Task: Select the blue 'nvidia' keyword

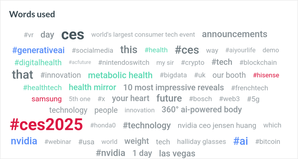Action: click(x=24, y=141)
